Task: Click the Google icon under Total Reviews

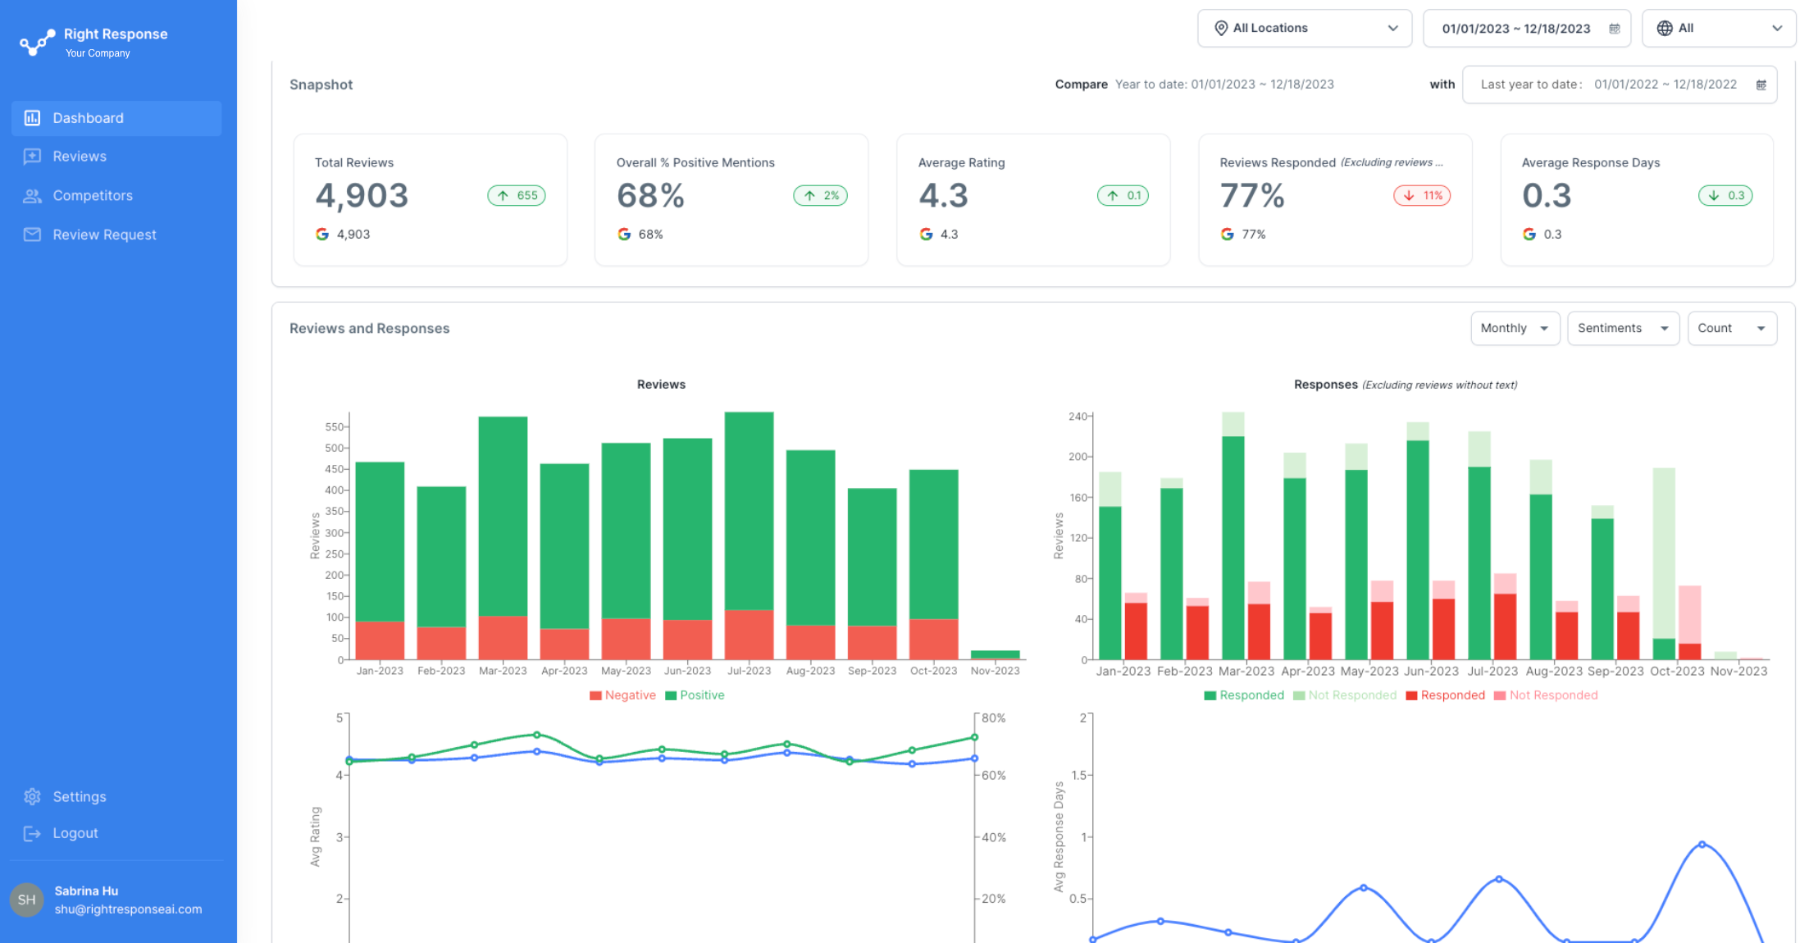Action: tap(322, 234)
